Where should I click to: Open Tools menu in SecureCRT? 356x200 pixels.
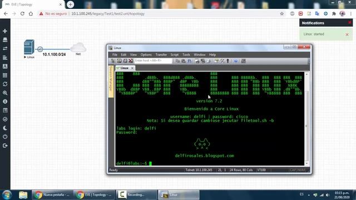tap(186, 54)
